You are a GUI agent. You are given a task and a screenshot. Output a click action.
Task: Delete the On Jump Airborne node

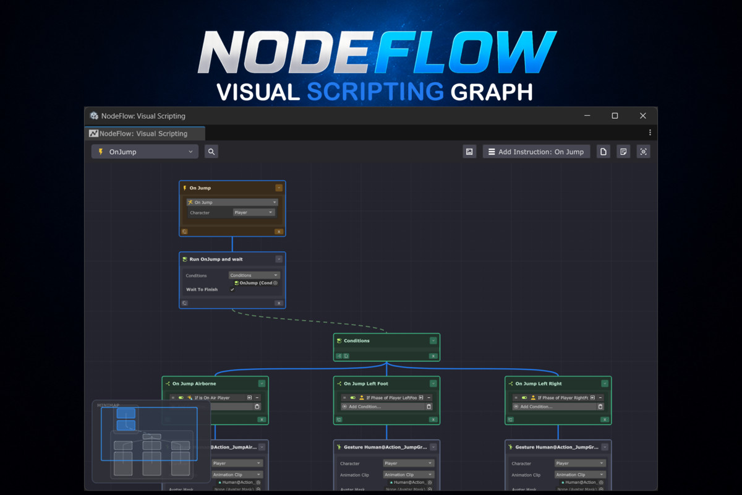tap(262, 420)
